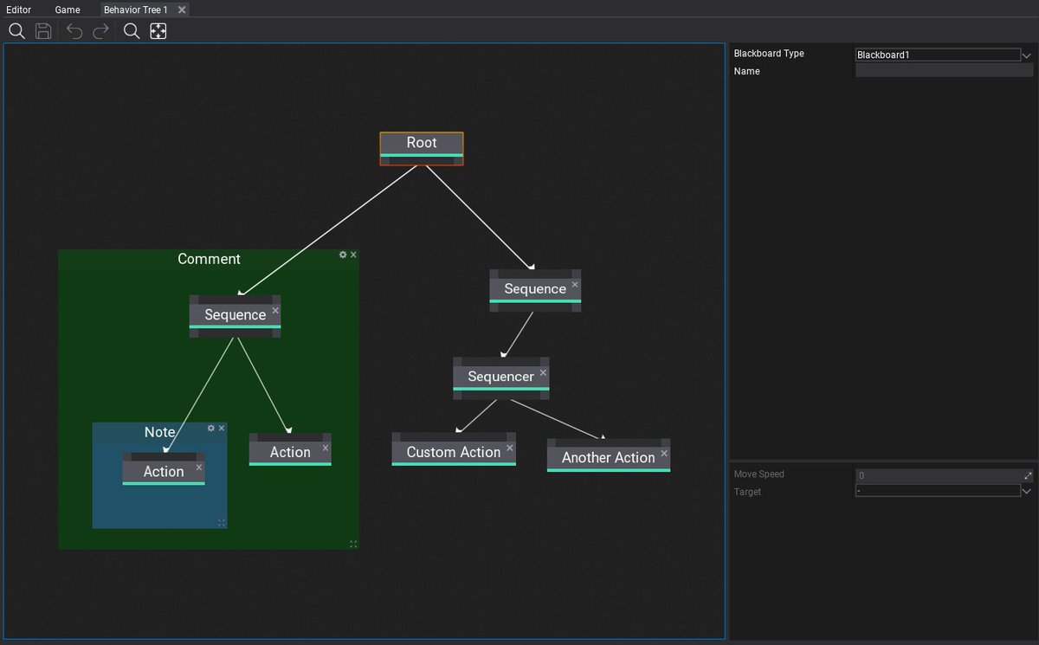The image size is (1039, 645).
Task: Select the search tool in the toolbar
Action: pos(17,31)
